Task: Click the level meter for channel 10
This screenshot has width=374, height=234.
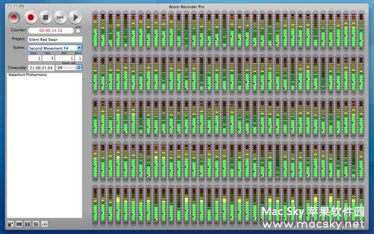Action: pos(164,30)
